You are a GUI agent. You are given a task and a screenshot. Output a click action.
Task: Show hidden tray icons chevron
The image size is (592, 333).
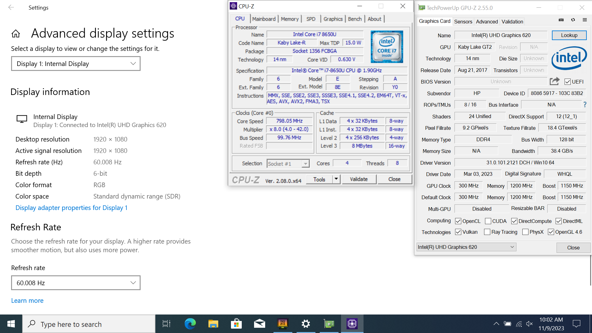point(496,324)
